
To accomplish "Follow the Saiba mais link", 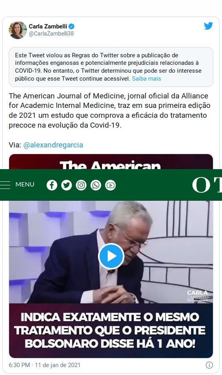I will [147, 79].
